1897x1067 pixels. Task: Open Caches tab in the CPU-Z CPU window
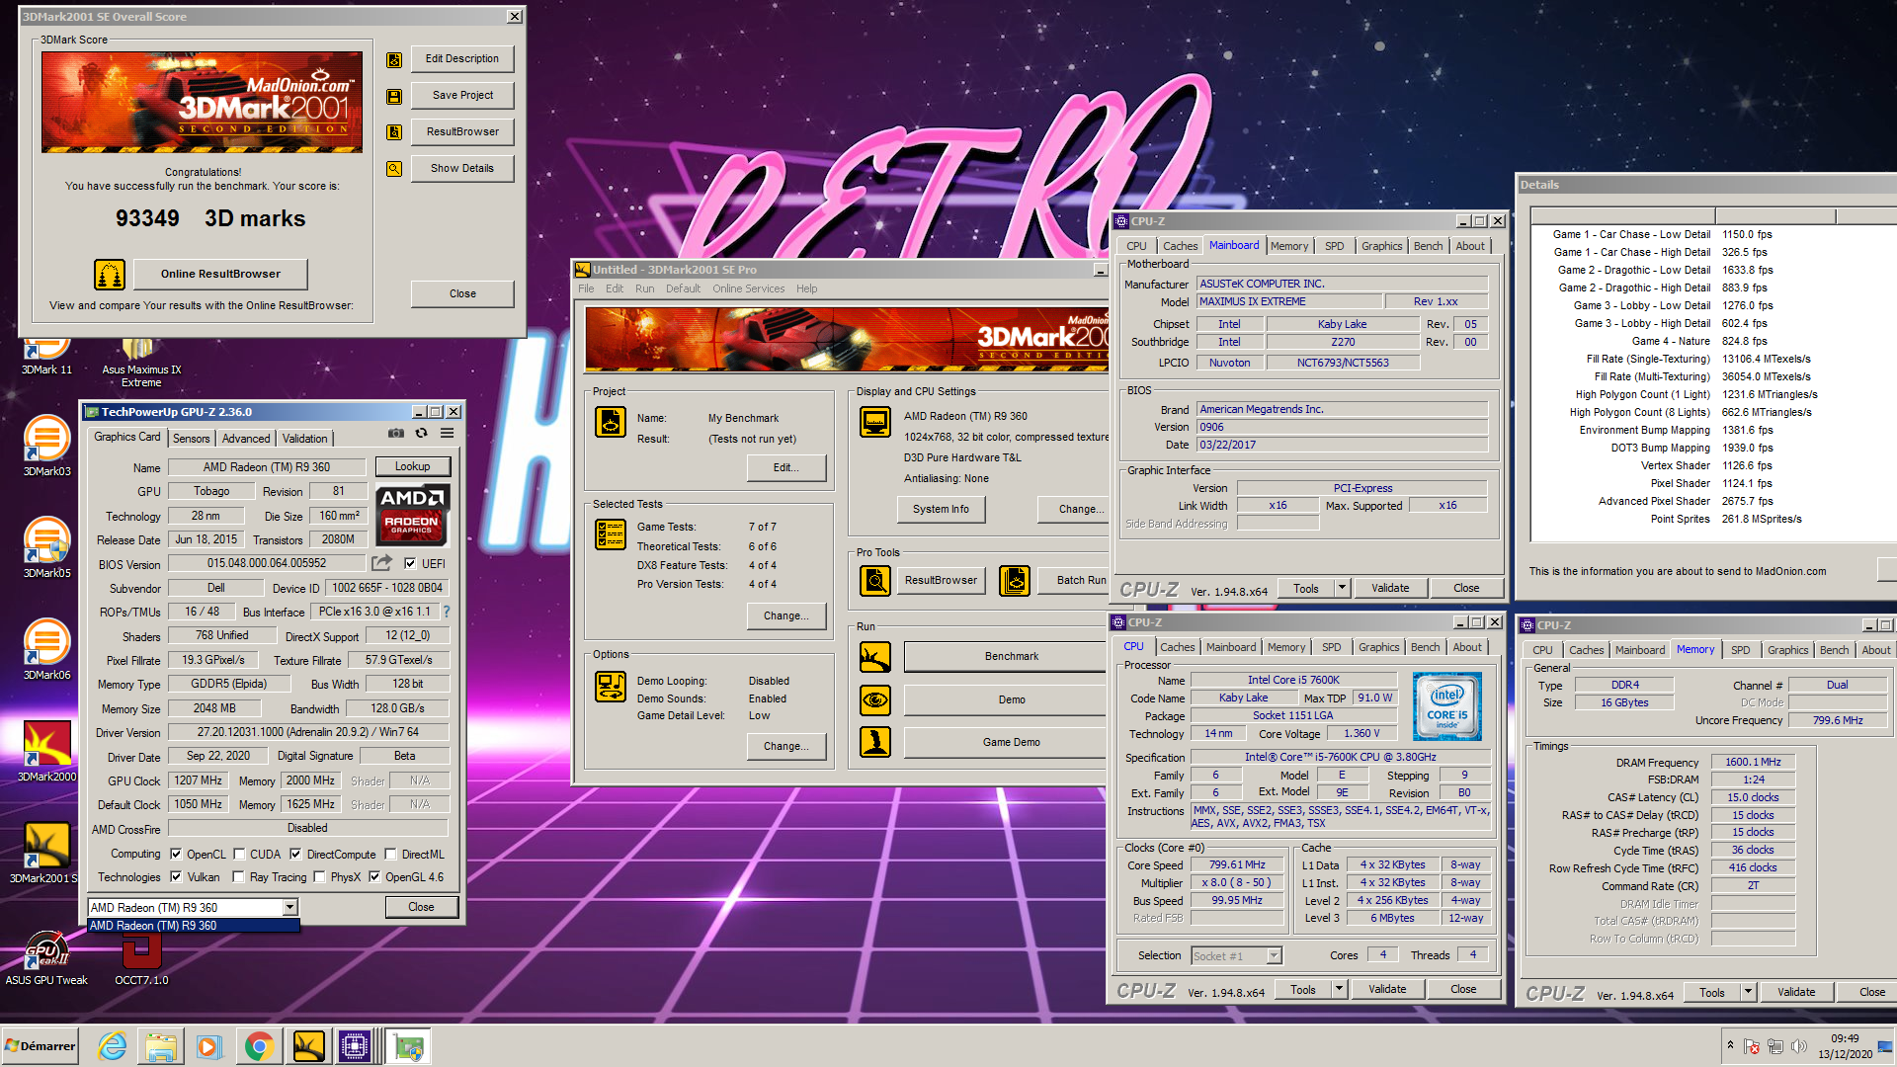pos(1177,647)
